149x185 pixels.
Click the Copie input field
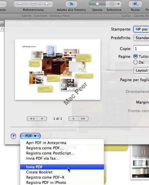141,48
